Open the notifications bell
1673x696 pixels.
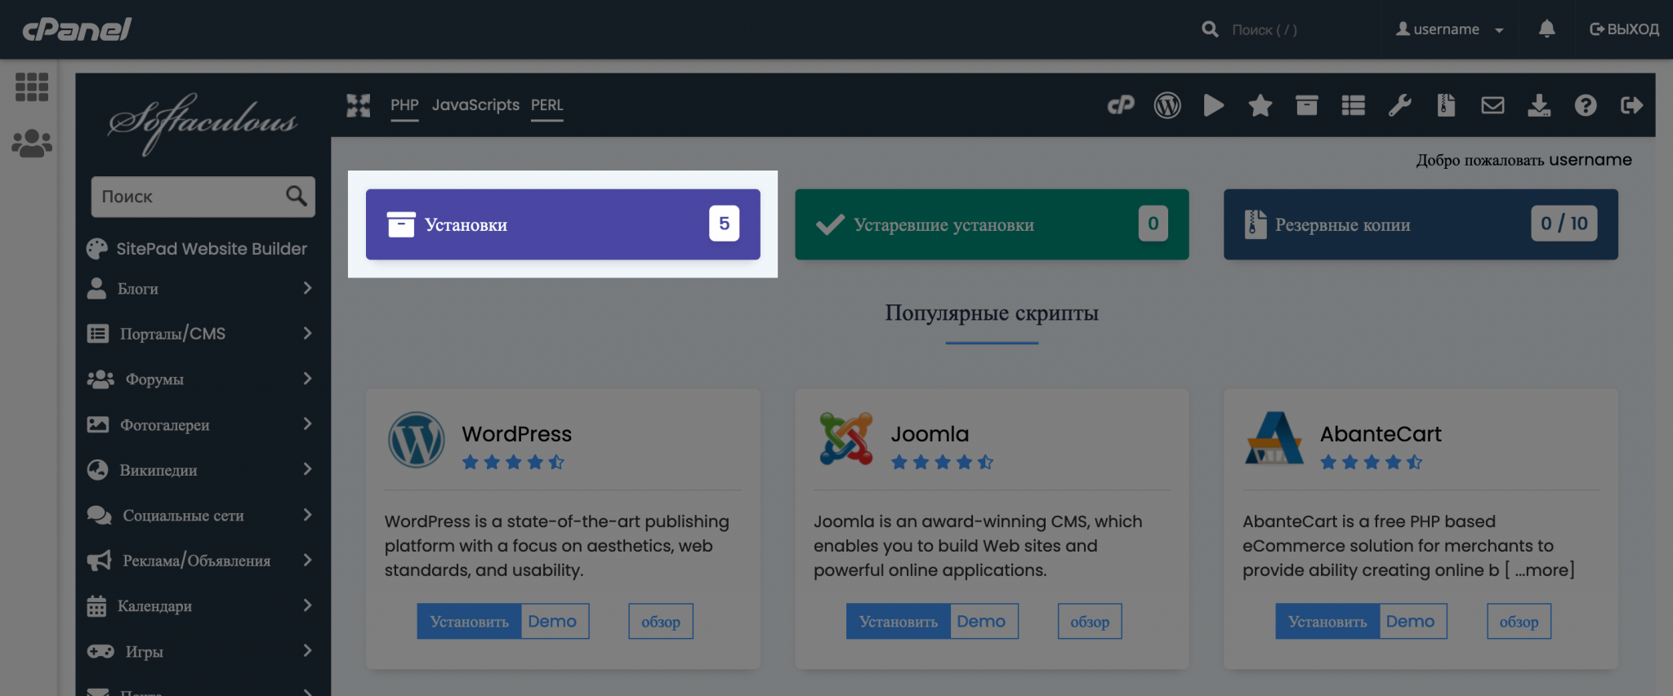[x=1546, y=29]
